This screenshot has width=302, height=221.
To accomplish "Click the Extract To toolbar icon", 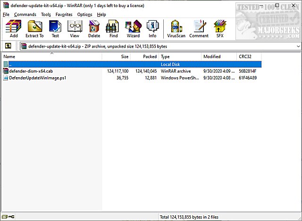I will coord(34,29).
